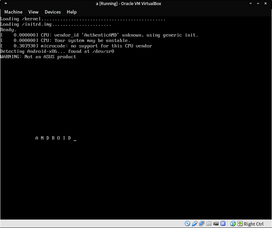Image resolution: width=272 pixels, height=228 pixels.
Task: Click the shared folders status icon
Action: click(209, 224)
